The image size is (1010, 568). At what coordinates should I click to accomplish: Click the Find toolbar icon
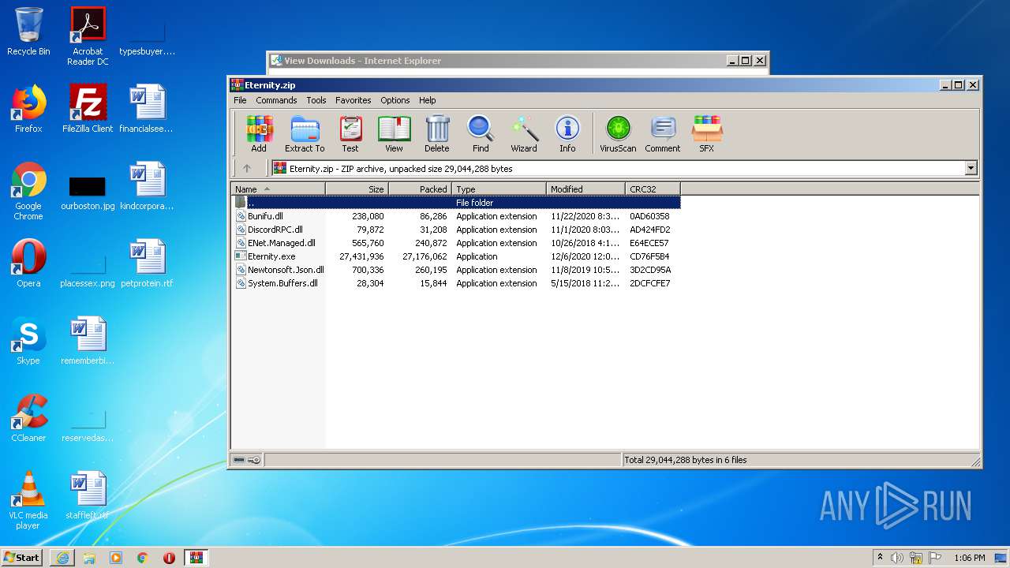pyautogui.click(x=481, y=133)
